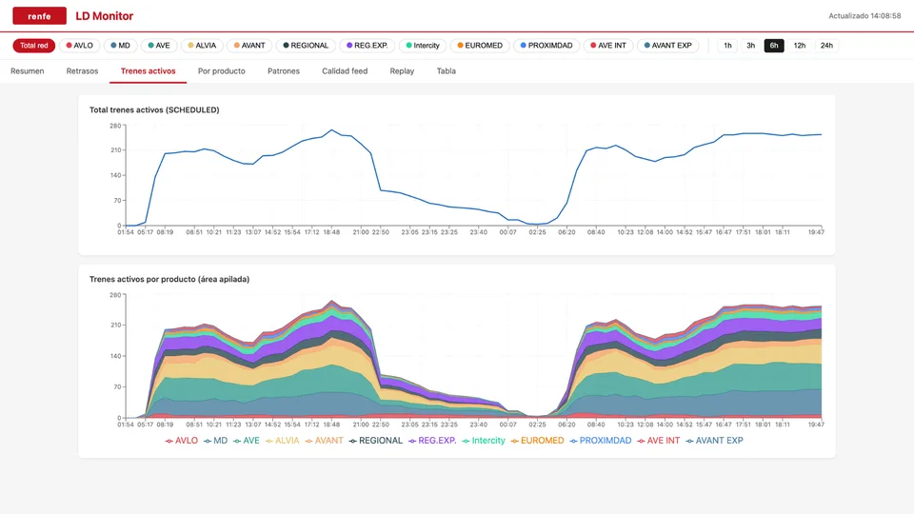
Task: Toggle the AVLO product filter chip
Action: click(79, 46)
